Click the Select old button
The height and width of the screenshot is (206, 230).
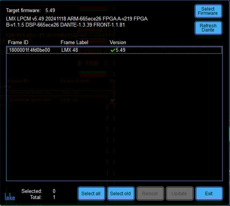(120, 193)
